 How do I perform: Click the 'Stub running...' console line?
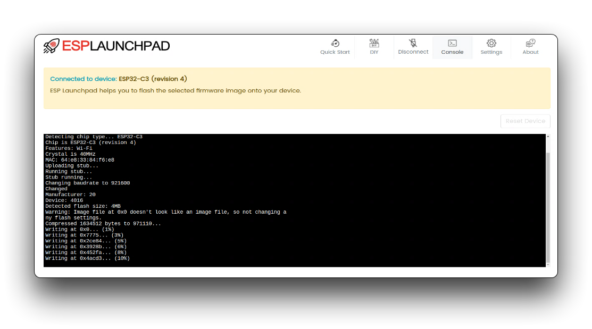point(69,178)
